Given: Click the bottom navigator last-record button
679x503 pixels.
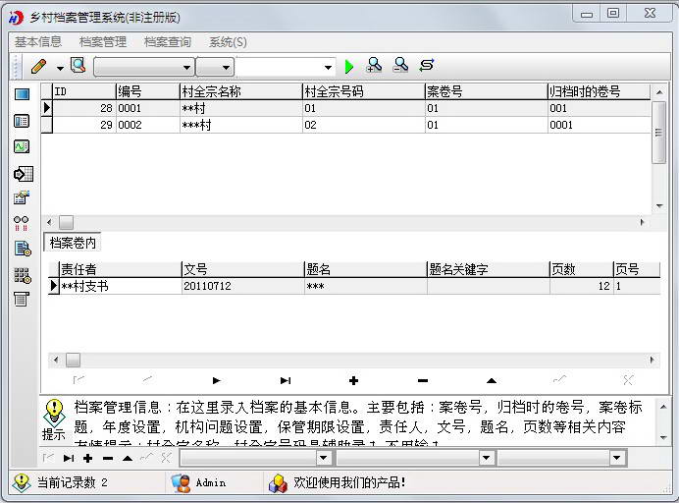Looking at the screenshot, I should pyautogui.click(x=69, y=458).
